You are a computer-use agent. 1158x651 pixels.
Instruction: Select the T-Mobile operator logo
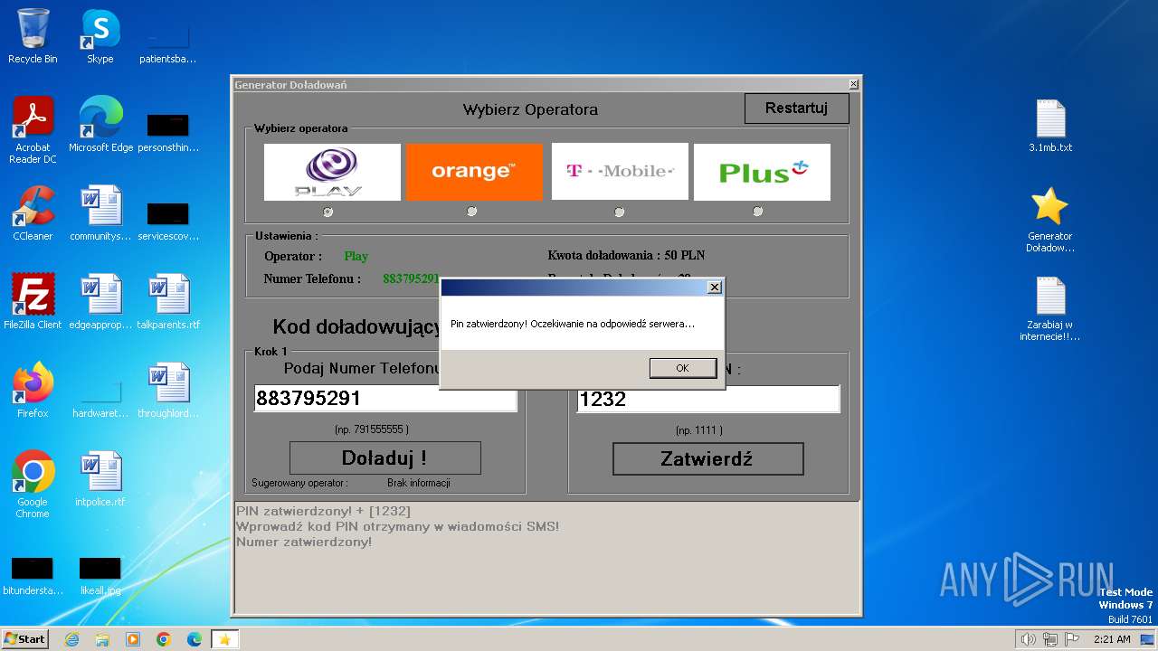(x=620, y=172)
